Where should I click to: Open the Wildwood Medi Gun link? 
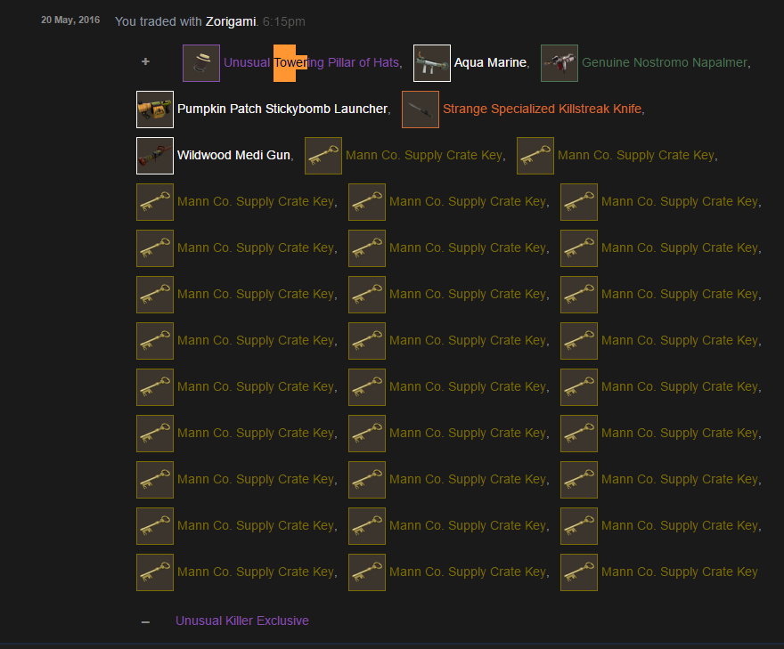233,155
